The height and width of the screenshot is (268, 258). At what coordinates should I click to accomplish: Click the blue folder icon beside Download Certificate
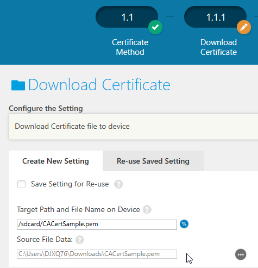click(x=18, y=85)
